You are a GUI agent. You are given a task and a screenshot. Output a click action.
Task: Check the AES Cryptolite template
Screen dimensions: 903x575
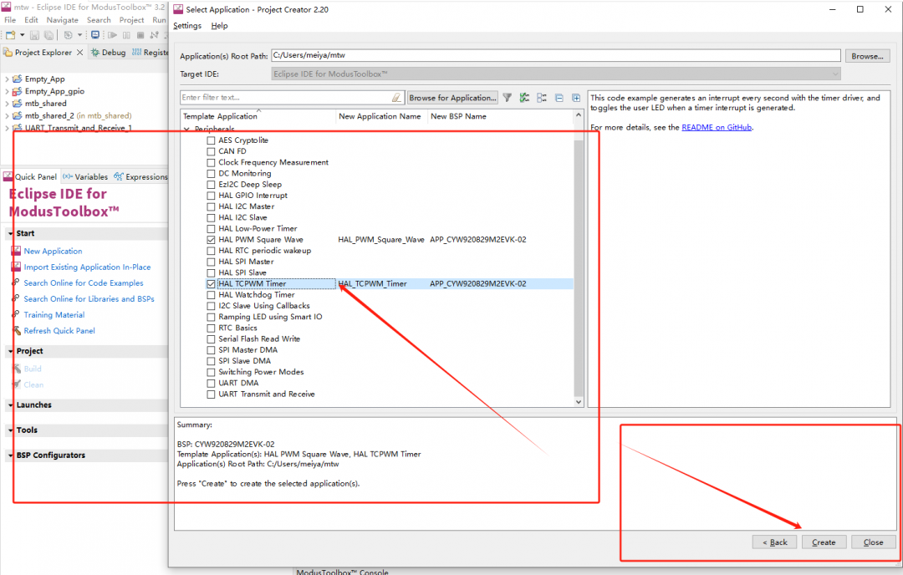(211, 140)
